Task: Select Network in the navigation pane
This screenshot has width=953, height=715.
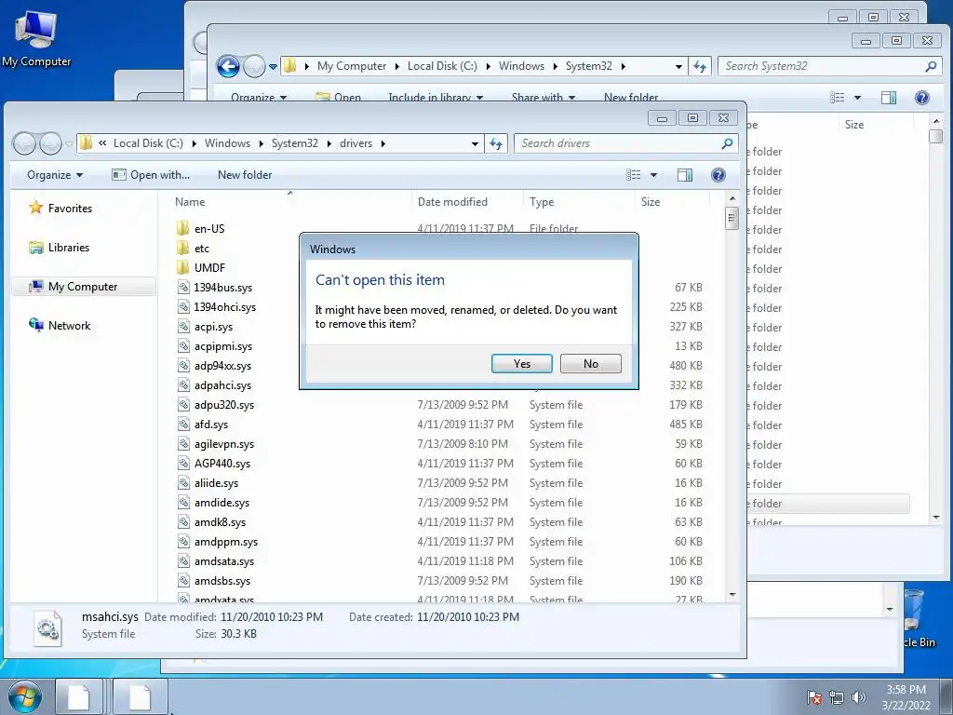Action: (69, 325)
